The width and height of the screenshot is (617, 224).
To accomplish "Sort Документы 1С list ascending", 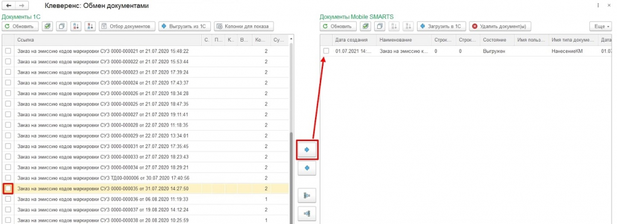I will 76,26.
